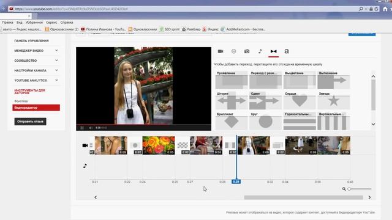392x220 pixels.
Task: Open the Creative Commons tab icon
Action: (x=233, y=51)
